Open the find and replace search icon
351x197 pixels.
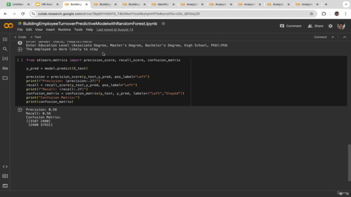tap(5, 49)
